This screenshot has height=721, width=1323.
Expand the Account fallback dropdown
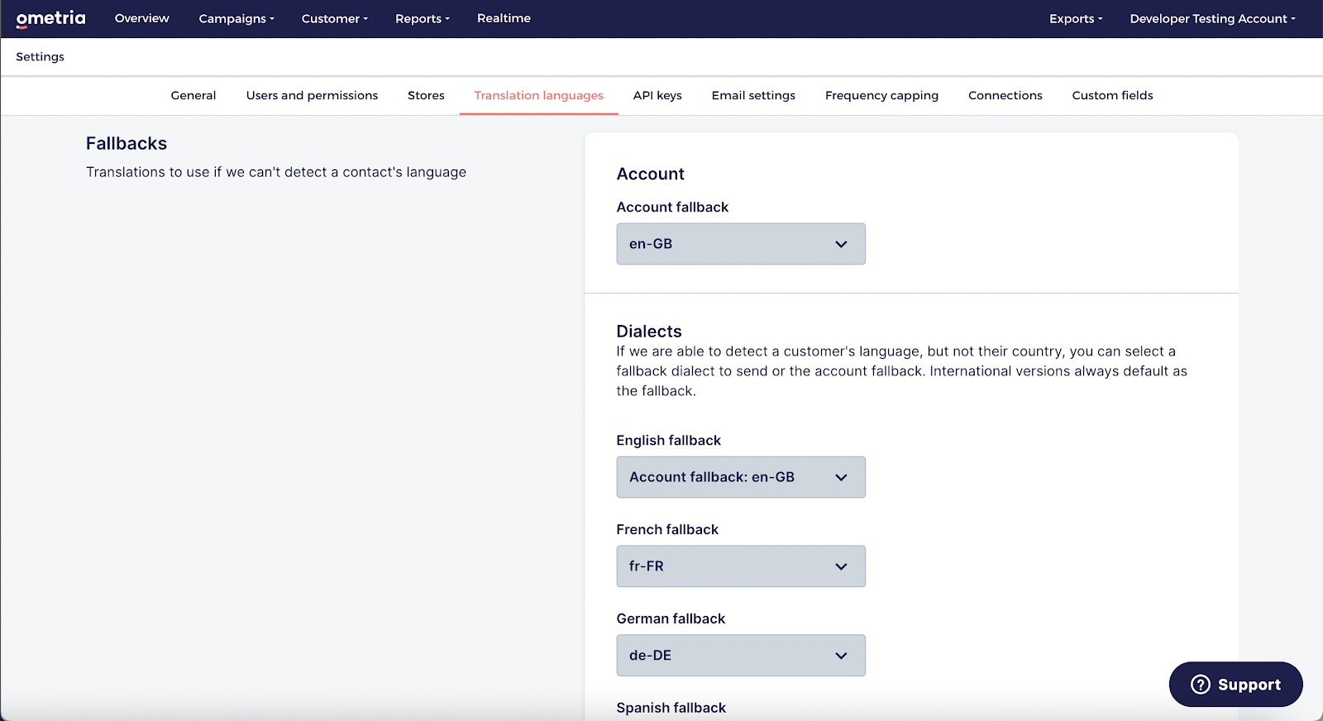740,244
